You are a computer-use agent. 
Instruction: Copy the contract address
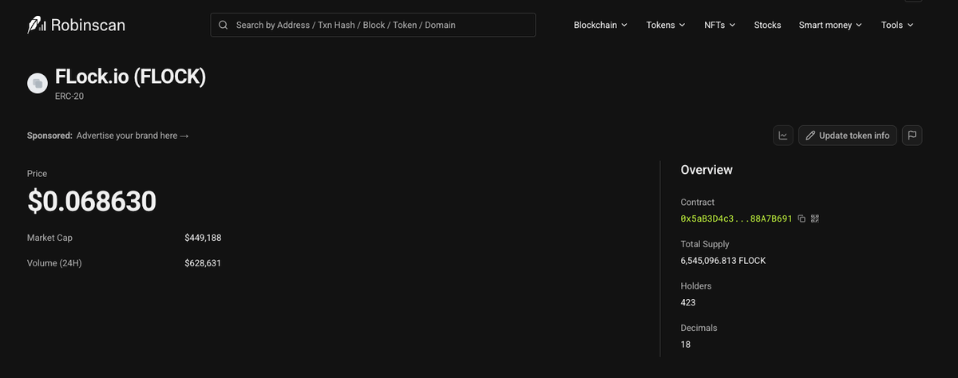pyautogui.click(x=802, y=219)
